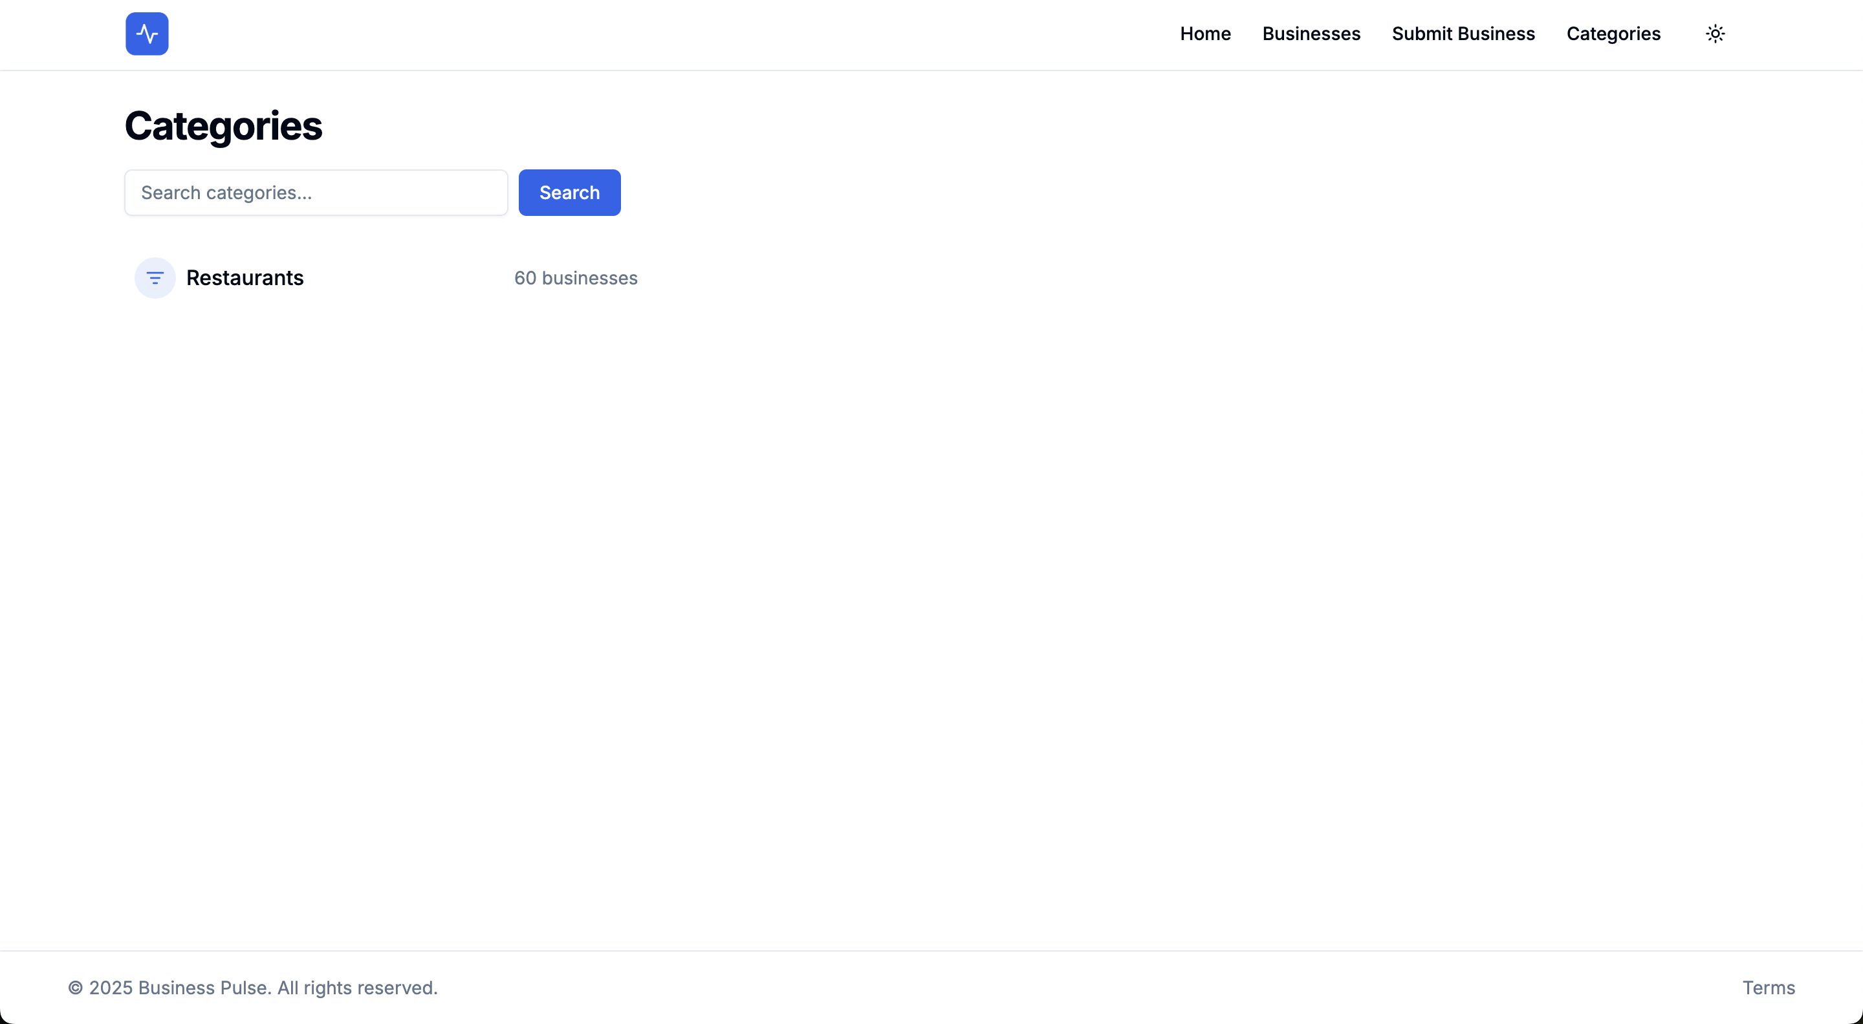Select Categories in the top navigation

[1613, 34]
